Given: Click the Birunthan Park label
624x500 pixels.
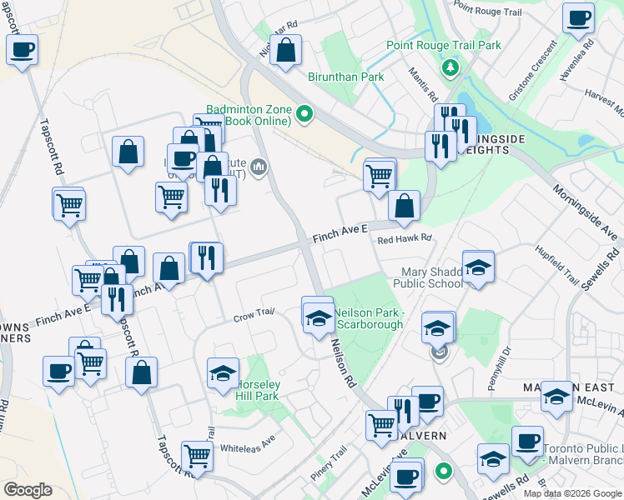Looking at the screenshot, I should click(346, 77).
